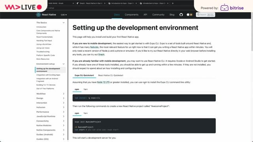Open the GitHub repository icon
Screen dimensions: 253x142
click(x=181, y=15)
